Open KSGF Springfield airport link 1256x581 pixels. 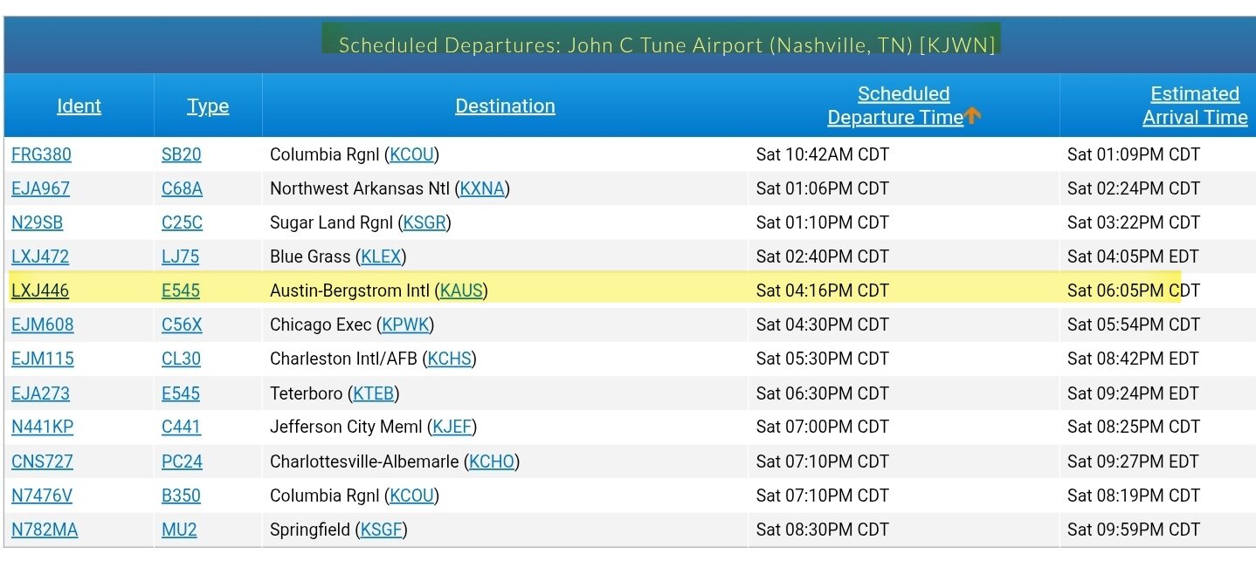point(381,530)
